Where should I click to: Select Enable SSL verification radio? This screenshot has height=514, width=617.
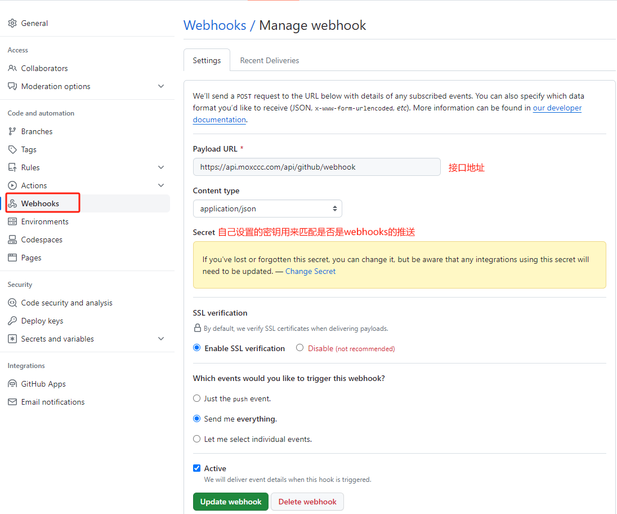196,348
